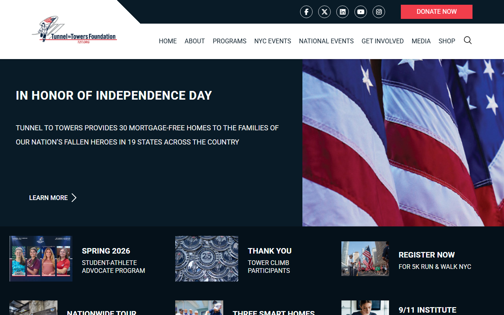This screenshot has height=315, width=504.
Task: Open the About menu
Action: (x=195, y=41)
